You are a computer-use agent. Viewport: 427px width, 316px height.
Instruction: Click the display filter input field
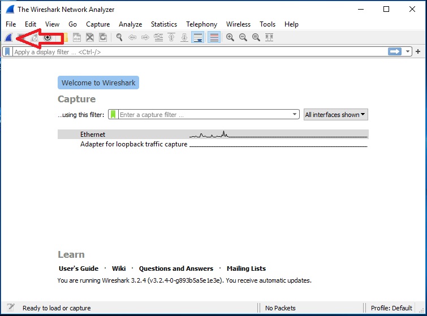tap(200, 51)
